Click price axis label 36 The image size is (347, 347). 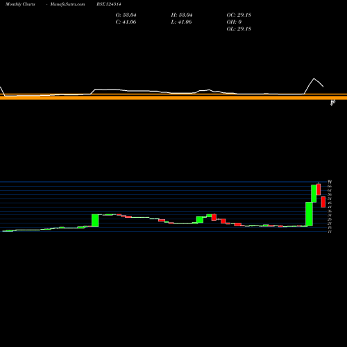(330, 211)
